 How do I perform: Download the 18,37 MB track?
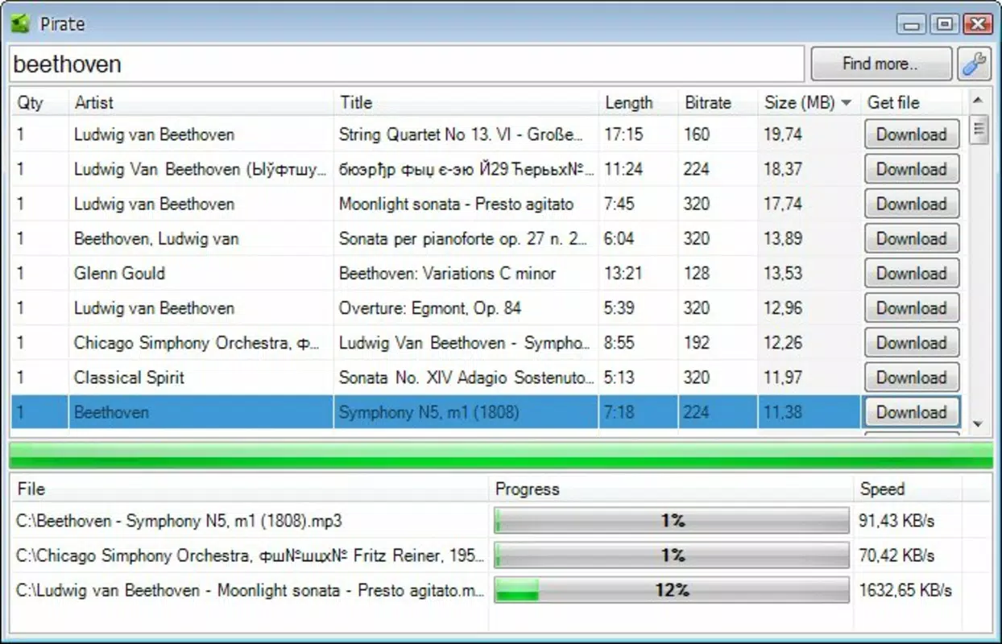coord(912,169)
